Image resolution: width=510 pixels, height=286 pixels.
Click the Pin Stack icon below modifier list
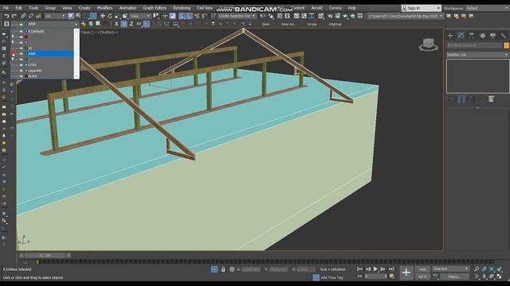click(x=450, y=99)
